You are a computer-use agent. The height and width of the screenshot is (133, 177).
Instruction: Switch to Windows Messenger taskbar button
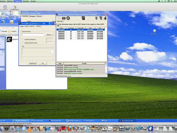pos(21,121)
